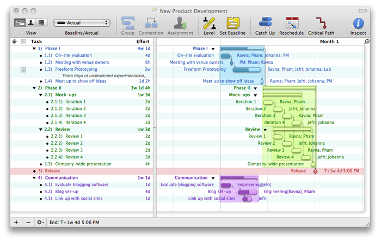Click the Critical Path icon
The width and height of the screenshot is (381, 241).
point(321,23)
